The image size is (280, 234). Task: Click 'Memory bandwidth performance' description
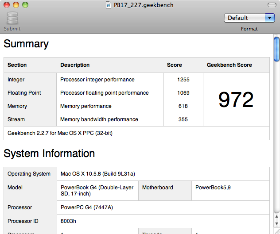(99, 119)
